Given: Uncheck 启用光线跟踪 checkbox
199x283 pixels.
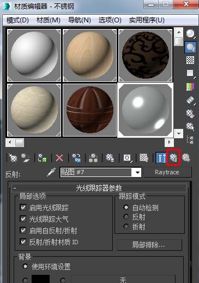Looking at the screenshot, I should pos(23,207).
